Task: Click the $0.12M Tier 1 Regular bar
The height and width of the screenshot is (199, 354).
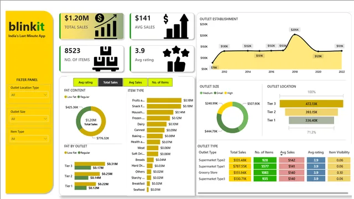Action: pos(80,188)
